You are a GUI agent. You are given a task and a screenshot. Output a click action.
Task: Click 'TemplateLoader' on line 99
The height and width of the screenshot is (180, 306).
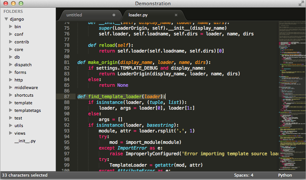pos(128,165)
